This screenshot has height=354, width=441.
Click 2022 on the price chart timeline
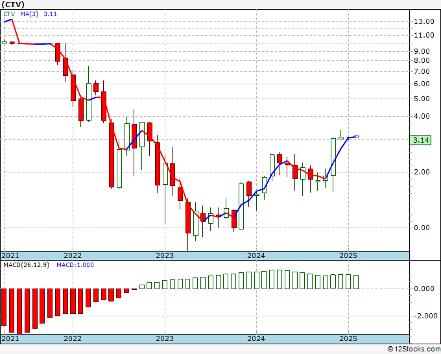click(73, 255)
